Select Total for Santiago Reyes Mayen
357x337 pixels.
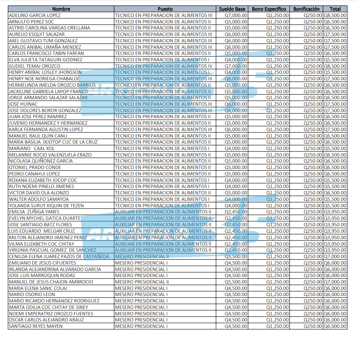335,326
